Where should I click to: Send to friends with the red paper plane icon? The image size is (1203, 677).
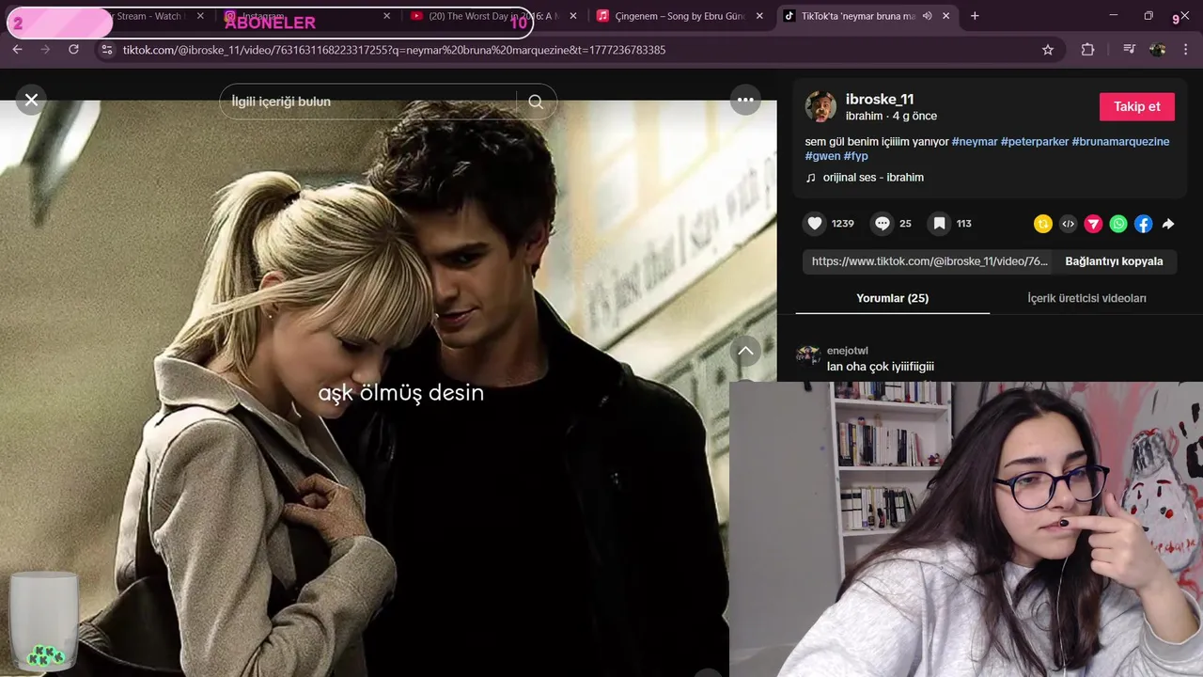(x=1093, y=224)
